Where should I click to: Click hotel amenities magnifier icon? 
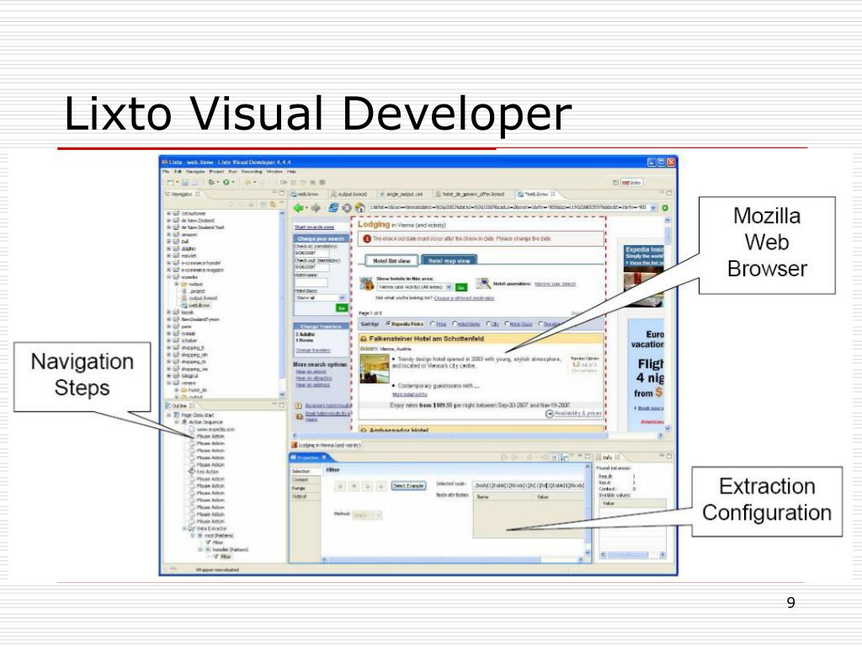[x=483, y=284]
